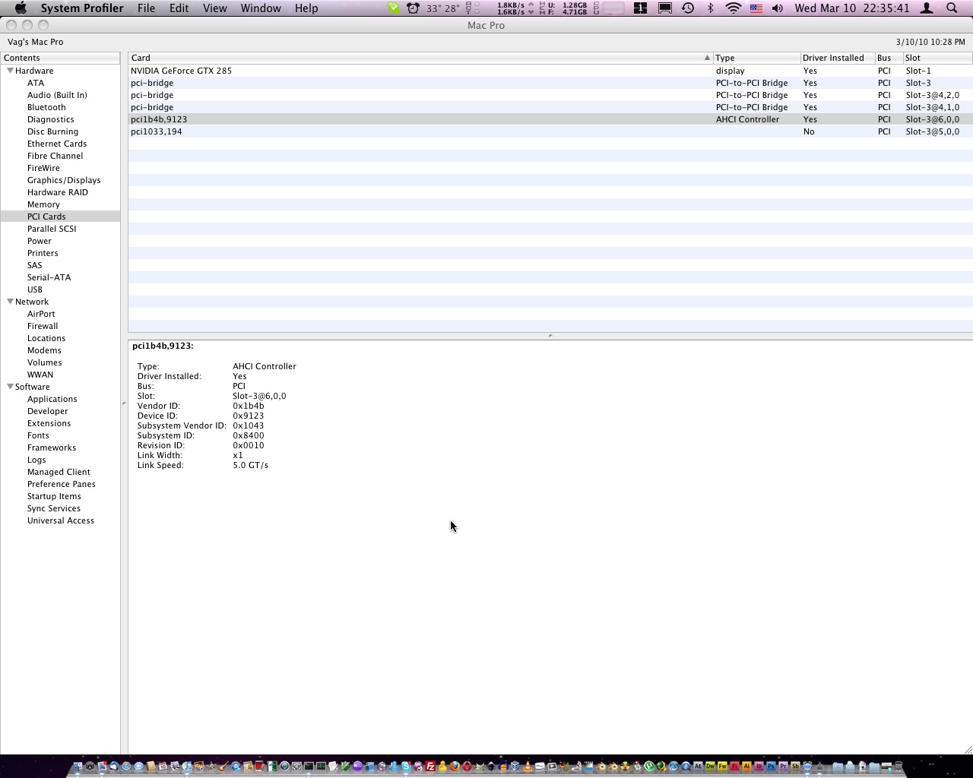Show Applications under Software
973x778 pixels.
click(x=52, y=399)
